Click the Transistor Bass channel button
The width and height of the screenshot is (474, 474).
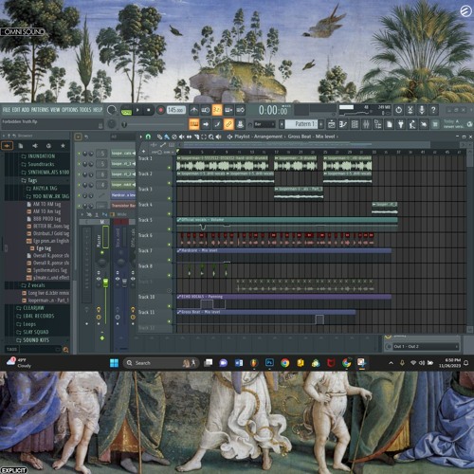click(x=123, y=206)
